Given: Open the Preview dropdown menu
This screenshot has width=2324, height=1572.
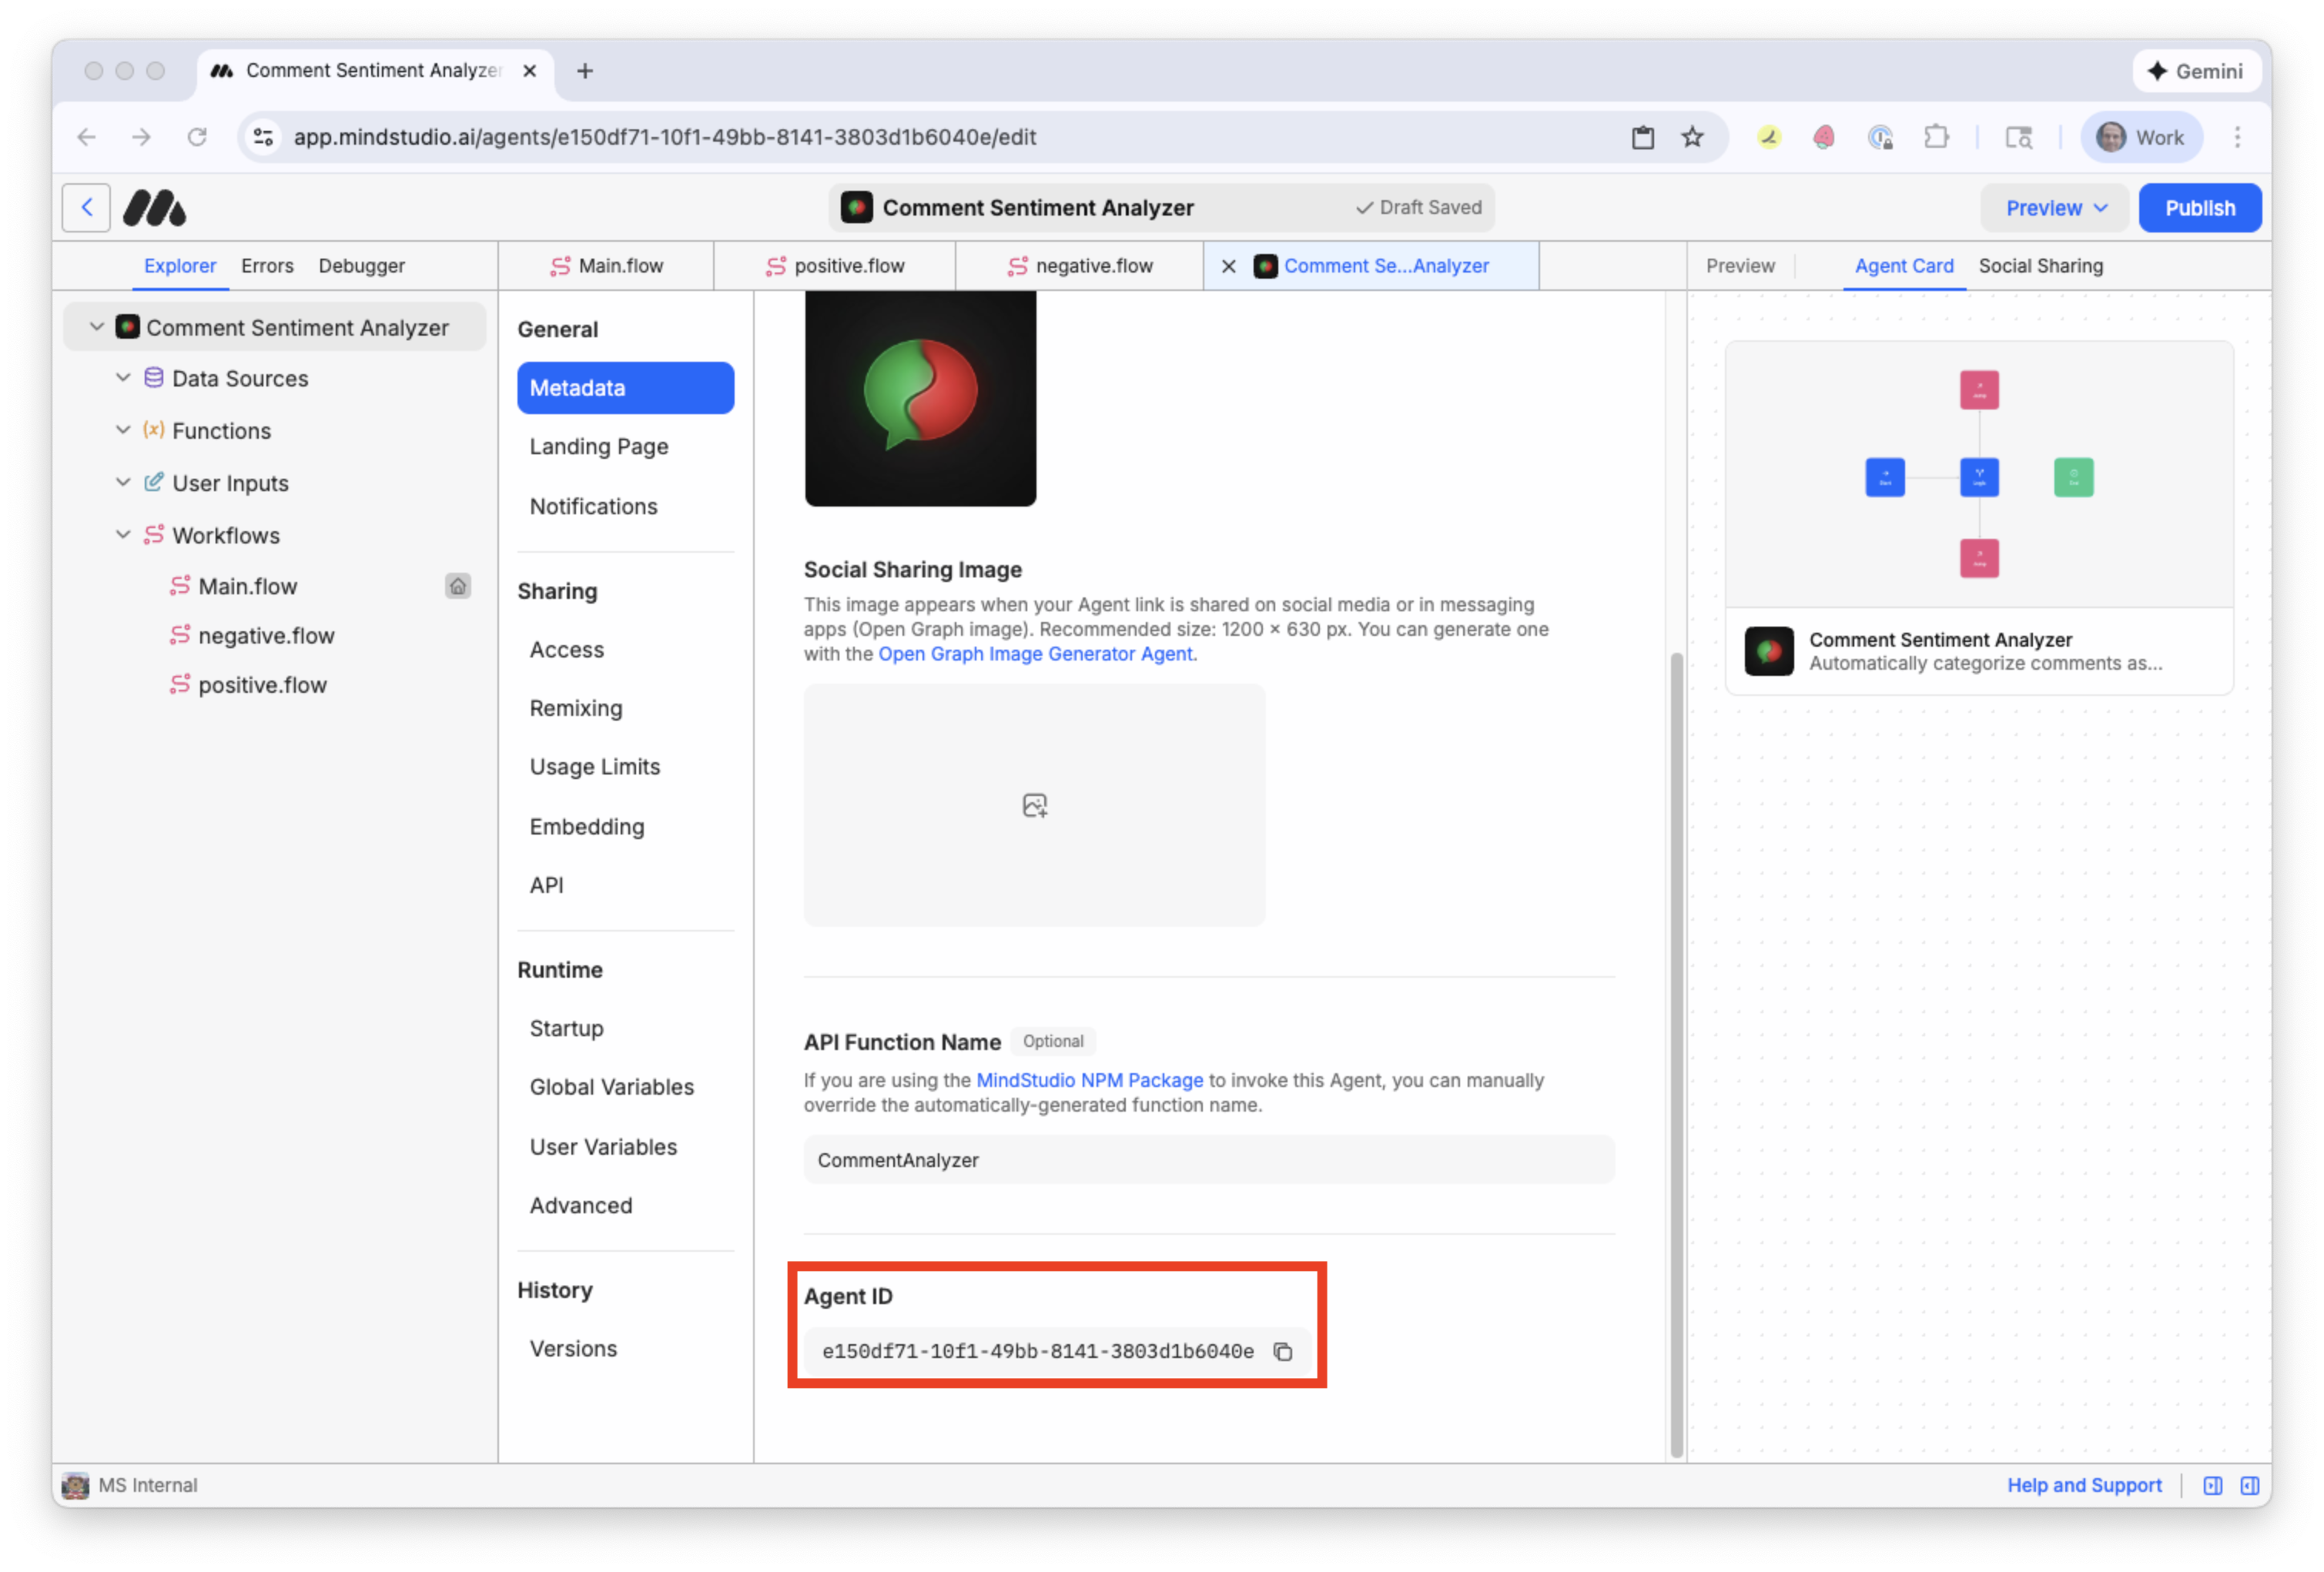Looking at the screenshot, I should 2052,207.
